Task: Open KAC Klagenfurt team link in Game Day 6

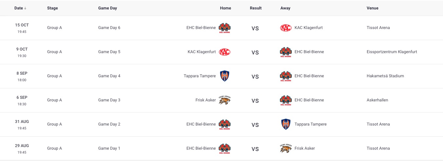Action: [309, 28]
